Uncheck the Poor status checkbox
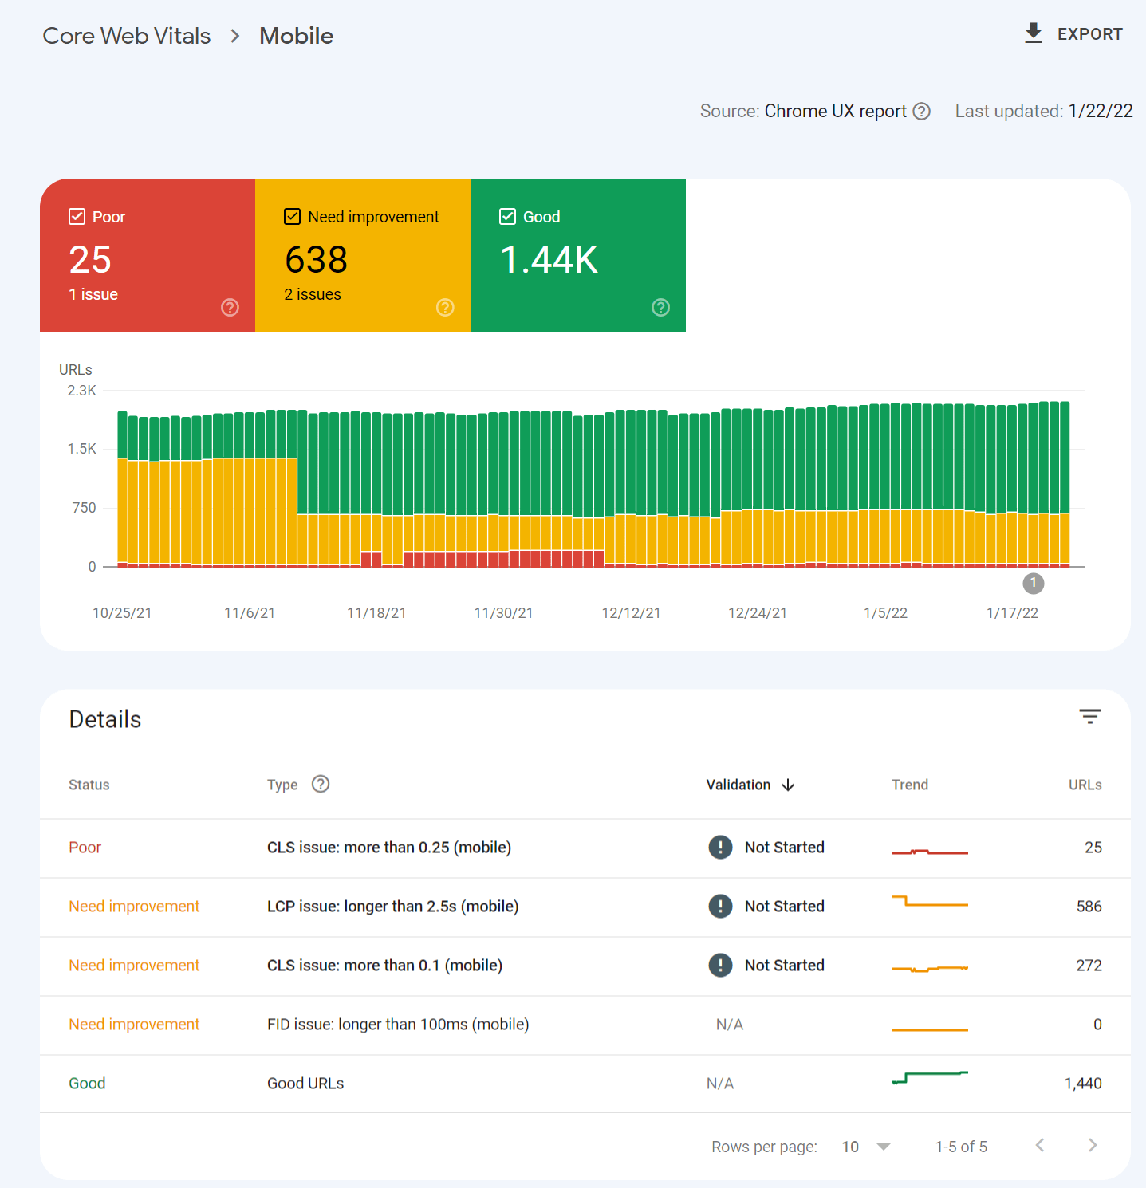1146x1188 pixels. pos(77,216)
